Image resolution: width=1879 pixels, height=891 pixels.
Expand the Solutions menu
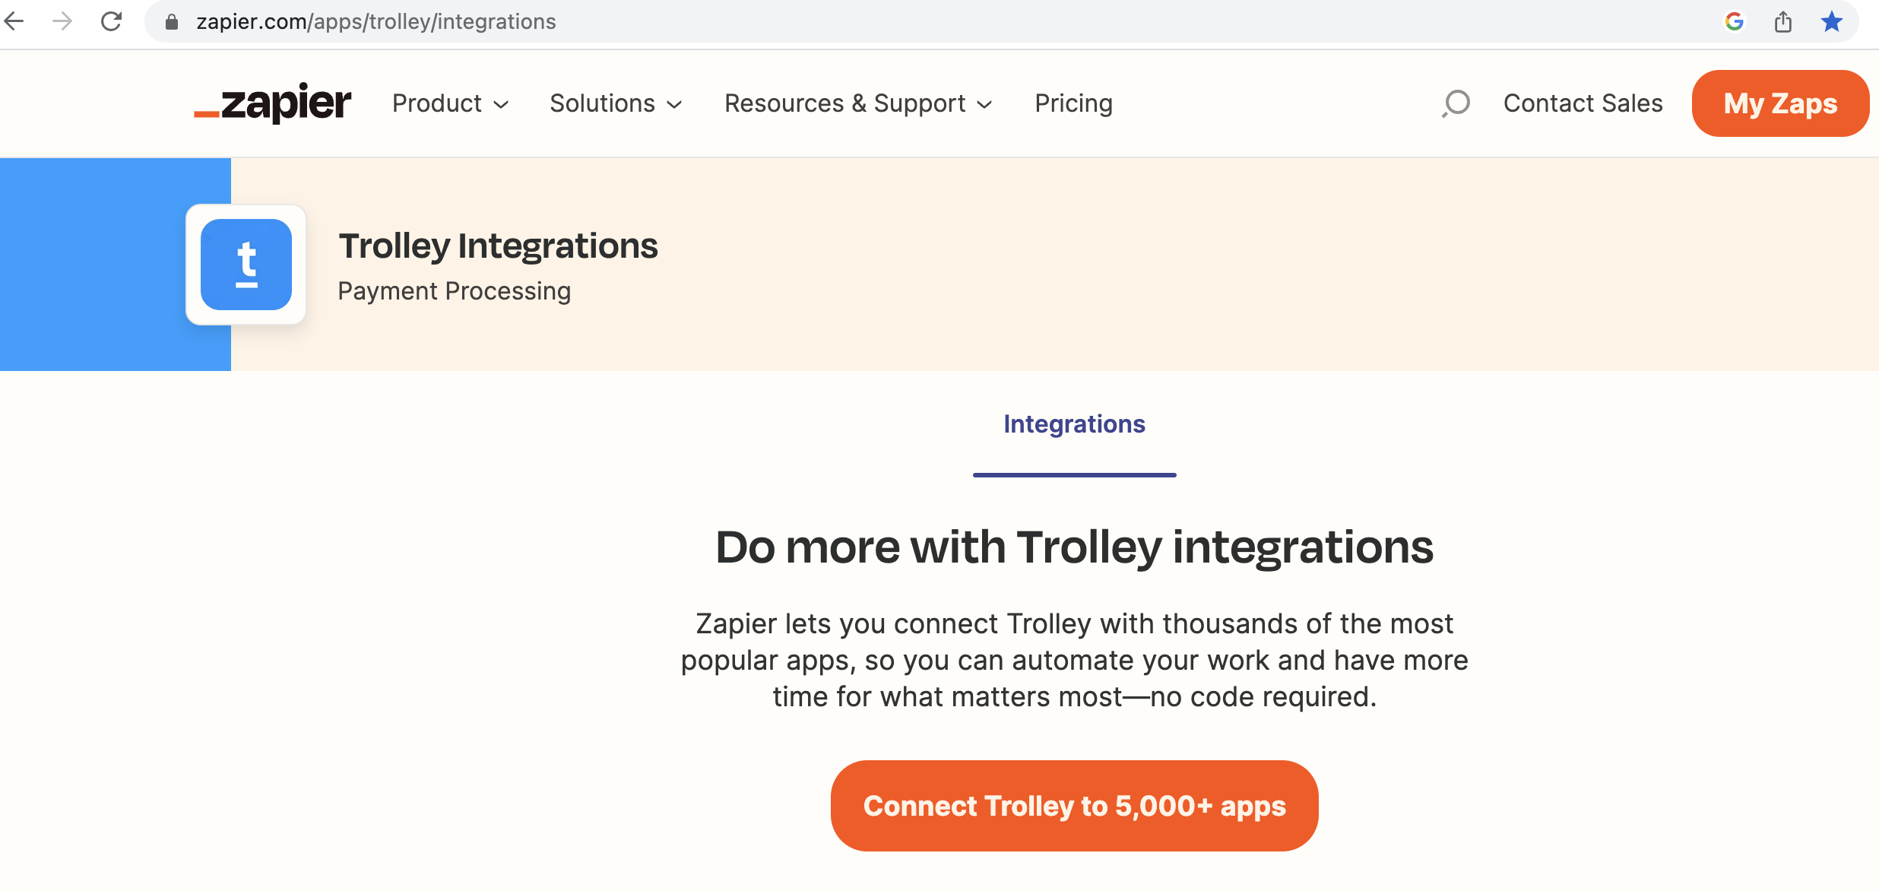tap(616, 103)
